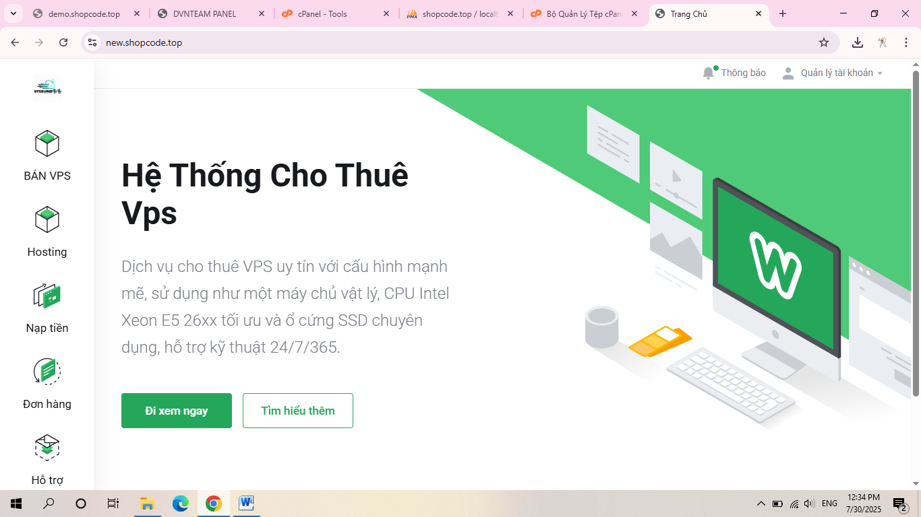Click the Thông báo bell icon
This screenshot has width=921, height=517.
[709, 73]
